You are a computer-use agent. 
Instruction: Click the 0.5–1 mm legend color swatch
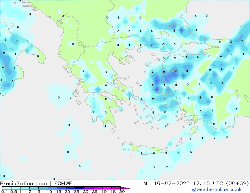(x=16, y=188)
